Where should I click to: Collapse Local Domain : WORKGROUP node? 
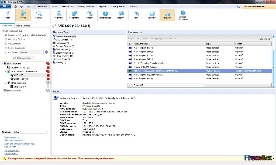[x=5, y=71]
